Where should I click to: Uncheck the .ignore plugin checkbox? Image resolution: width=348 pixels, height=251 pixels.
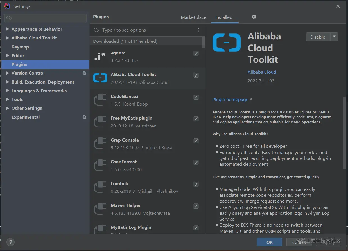[x=196, y=53]
